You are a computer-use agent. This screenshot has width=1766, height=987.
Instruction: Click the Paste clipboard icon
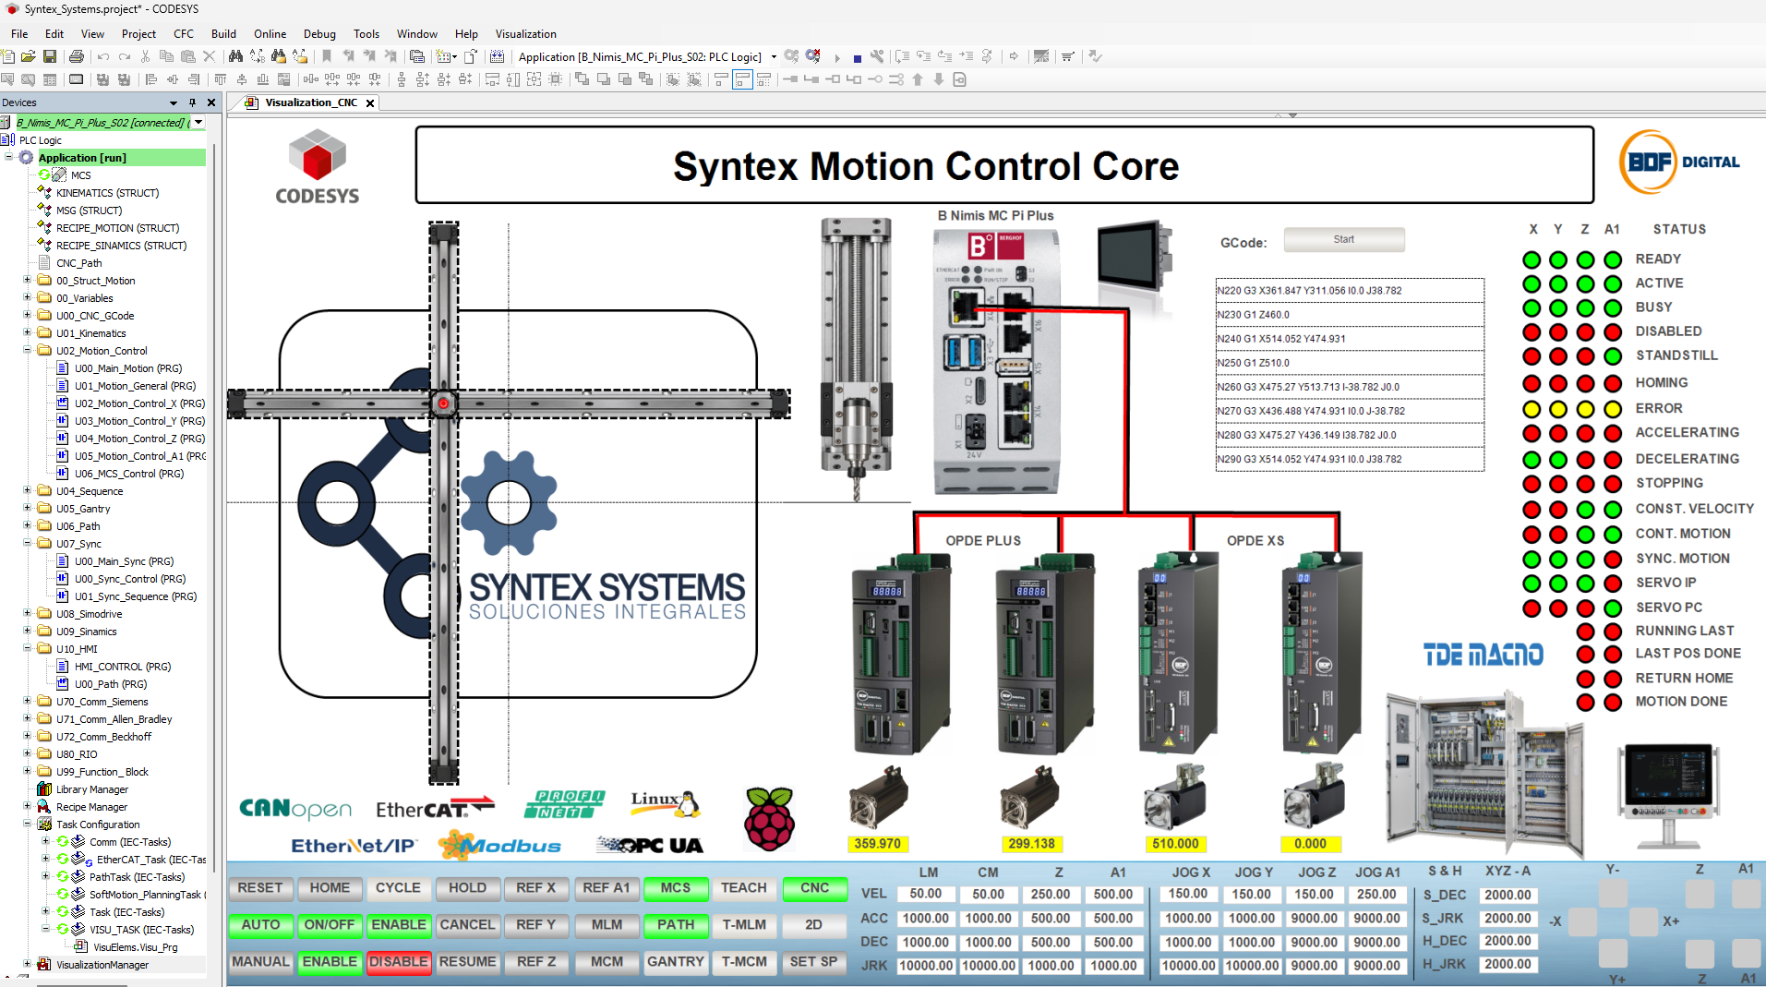pos(187,56)
